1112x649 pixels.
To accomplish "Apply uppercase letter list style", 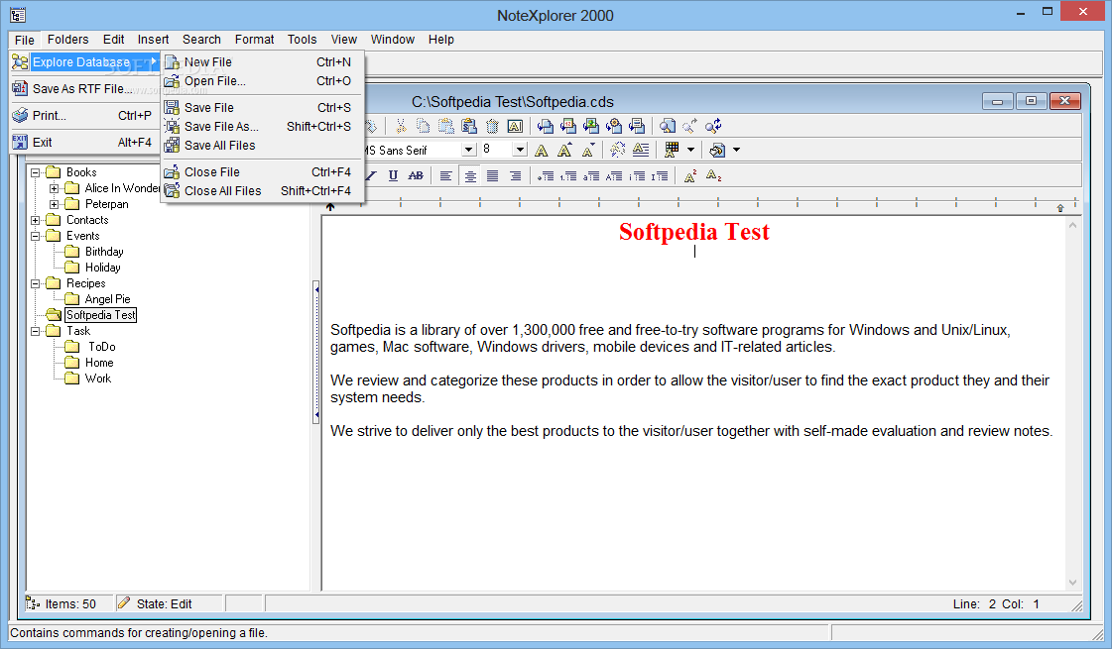I will click(x=614, y=175).
